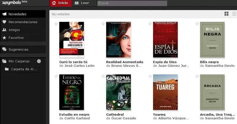This screenshot has width=237, height=124.
Task: Click the folder icon beside Carpeta de Al...
Action: tap(7, 69)
